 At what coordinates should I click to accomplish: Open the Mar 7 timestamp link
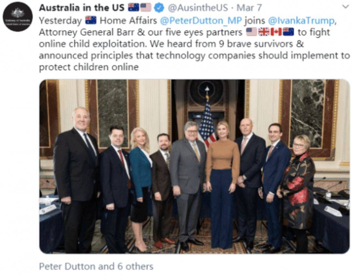click(x=249, y=8)
